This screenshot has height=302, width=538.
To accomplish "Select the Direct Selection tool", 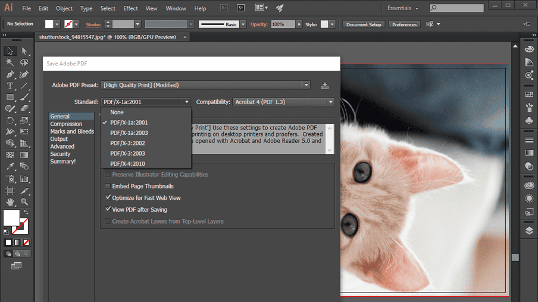I will pos(24,51).
